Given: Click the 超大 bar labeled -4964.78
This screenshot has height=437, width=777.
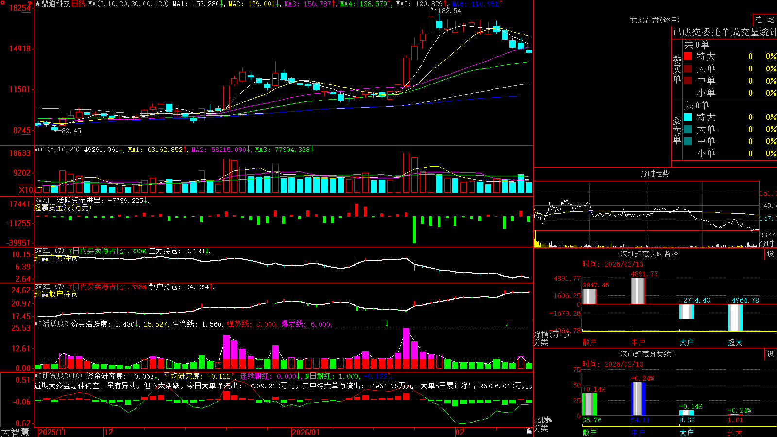Looking at the screenshot, I should (x=735, y=318).
